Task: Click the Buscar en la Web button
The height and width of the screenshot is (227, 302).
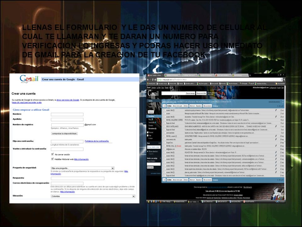Action: 201,93
